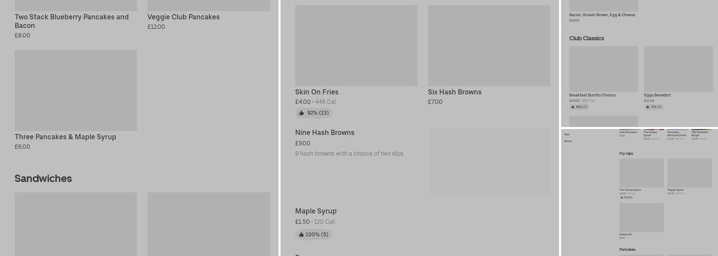
Task: Open the Veggie Spoon item image
Action: pos(689,173)
